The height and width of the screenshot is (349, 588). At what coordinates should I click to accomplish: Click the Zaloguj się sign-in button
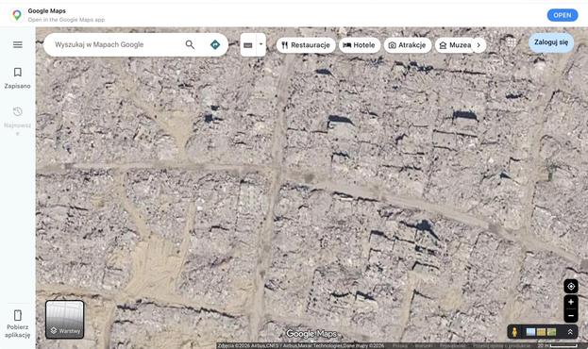(x=551, y=42)
